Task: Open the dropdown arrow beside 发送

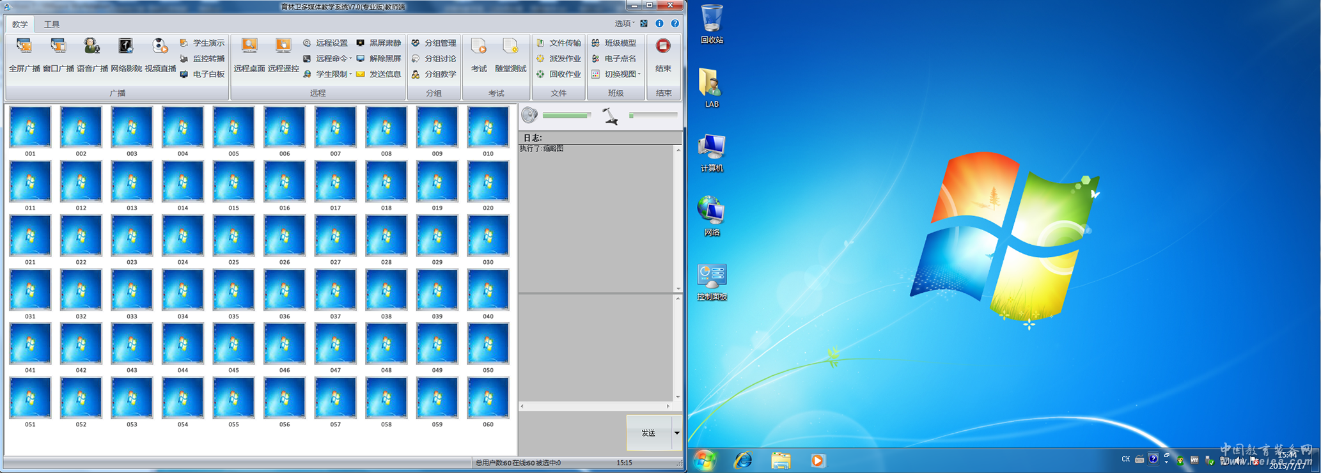Action: click(676, 433)
